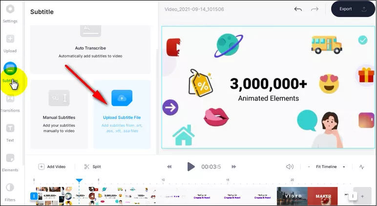Screen dimensions: 377x206
Task: Open the Upload sidebar panel
Action: point(10,44)
